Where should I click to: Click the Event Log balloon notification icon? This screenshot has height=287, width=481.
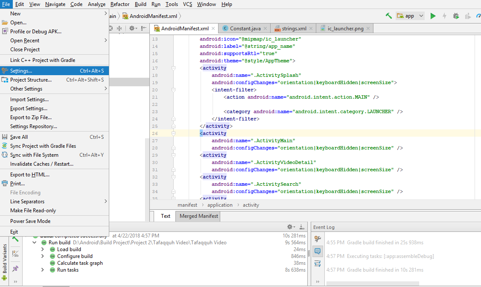click(x=318, y=251)
